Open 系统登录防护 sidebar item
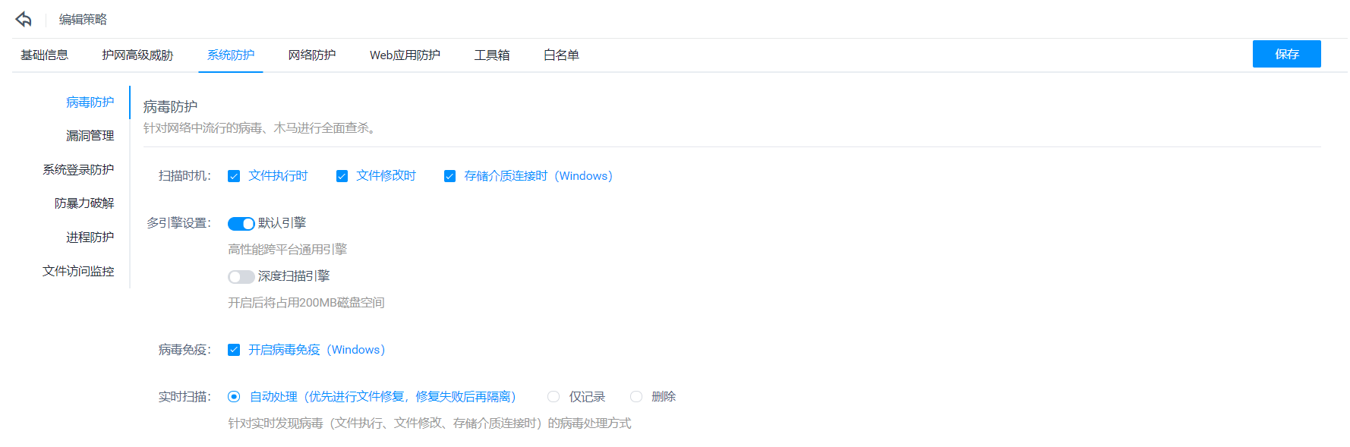1350x447 pixels. (78, 169)
